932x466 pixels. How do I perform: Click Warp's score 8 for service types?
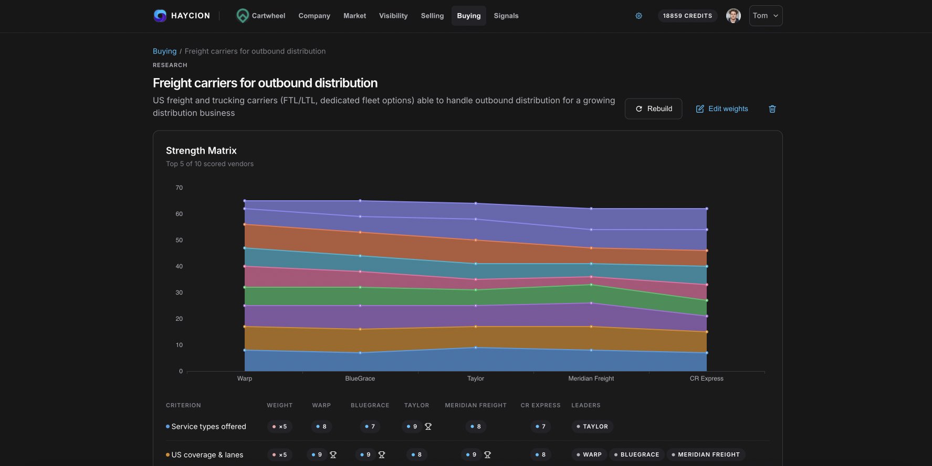pos(321,427)
